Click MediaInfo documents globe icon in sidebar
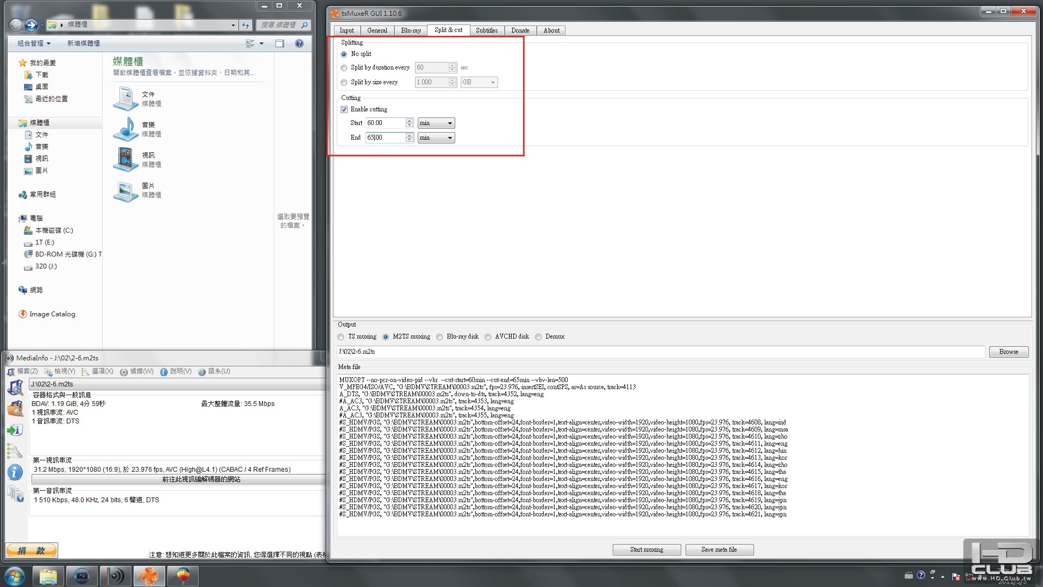This screenshot has height=587, width=1043. [x=15, y=494]
